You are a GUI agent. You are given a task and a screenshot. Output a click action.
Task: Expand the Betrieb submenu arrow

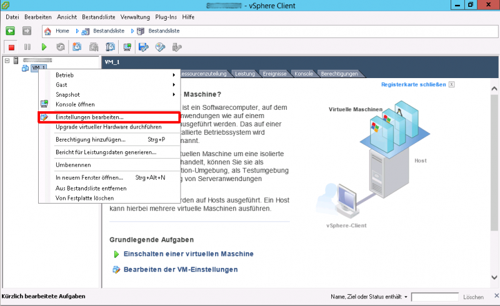tap(174, 75)
